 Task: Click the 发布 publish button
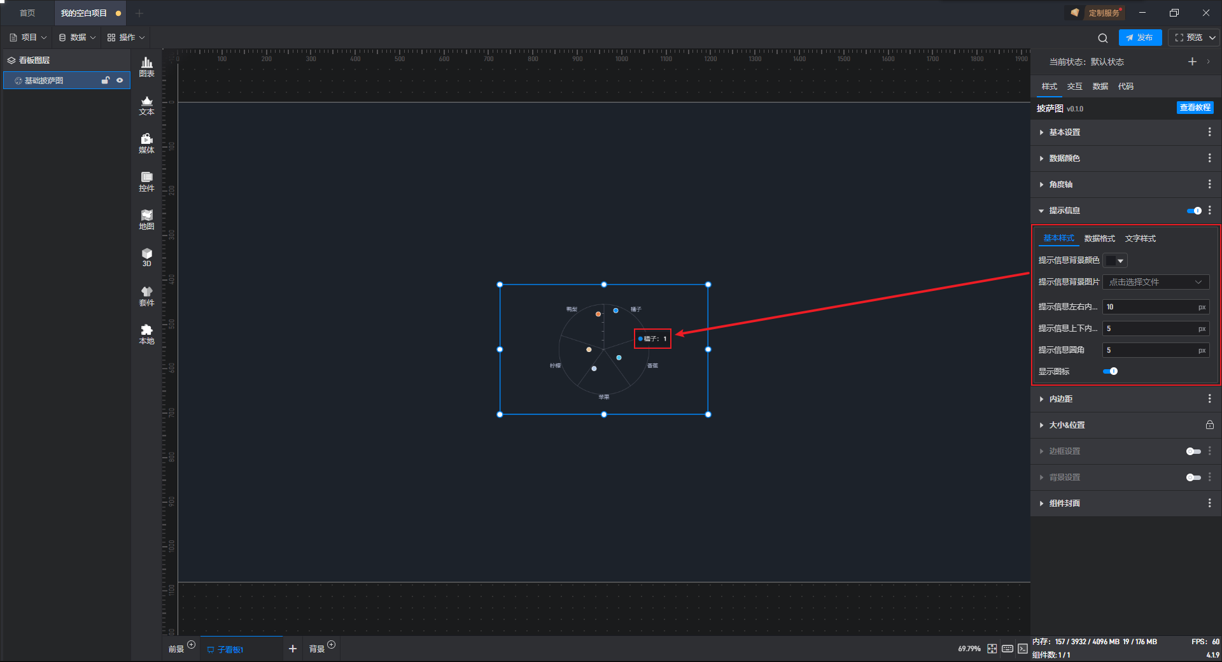point(1140,38)
